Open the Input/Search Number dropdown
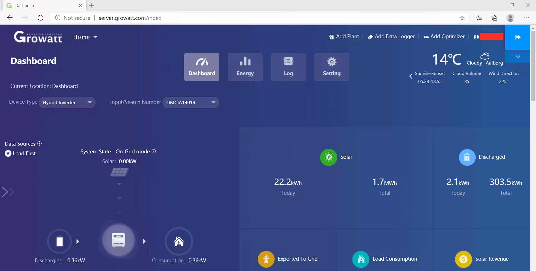Screen dimensions: 536x271 191,103
